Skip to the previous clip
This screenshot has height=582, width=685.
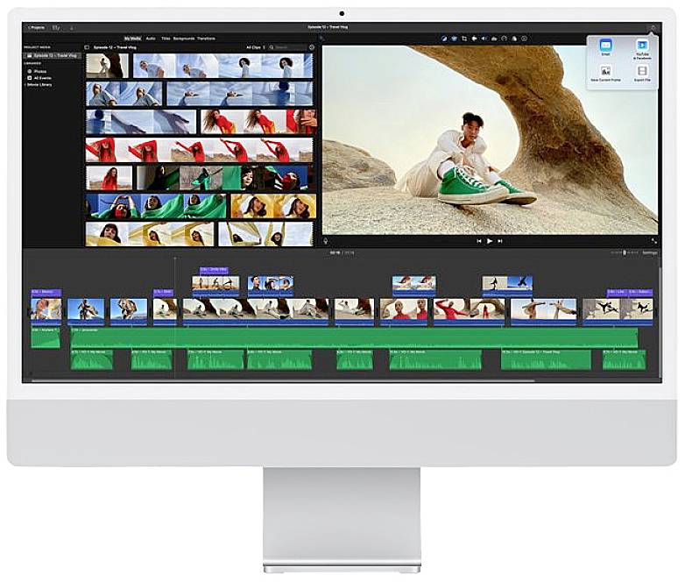click(479, 241)
